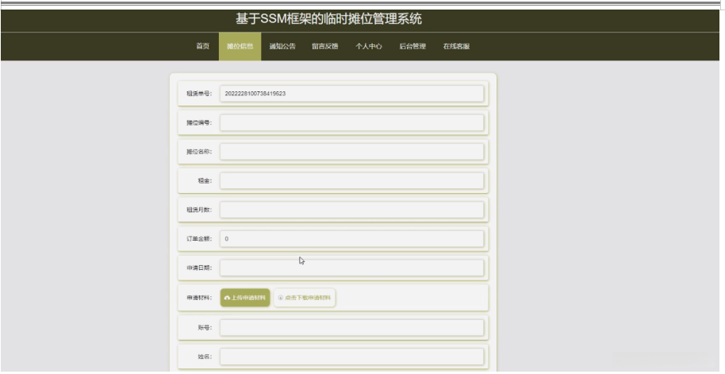Focus the 租赁单号 input field
Viewport: 725px width, 374px height.
[352, 94]
